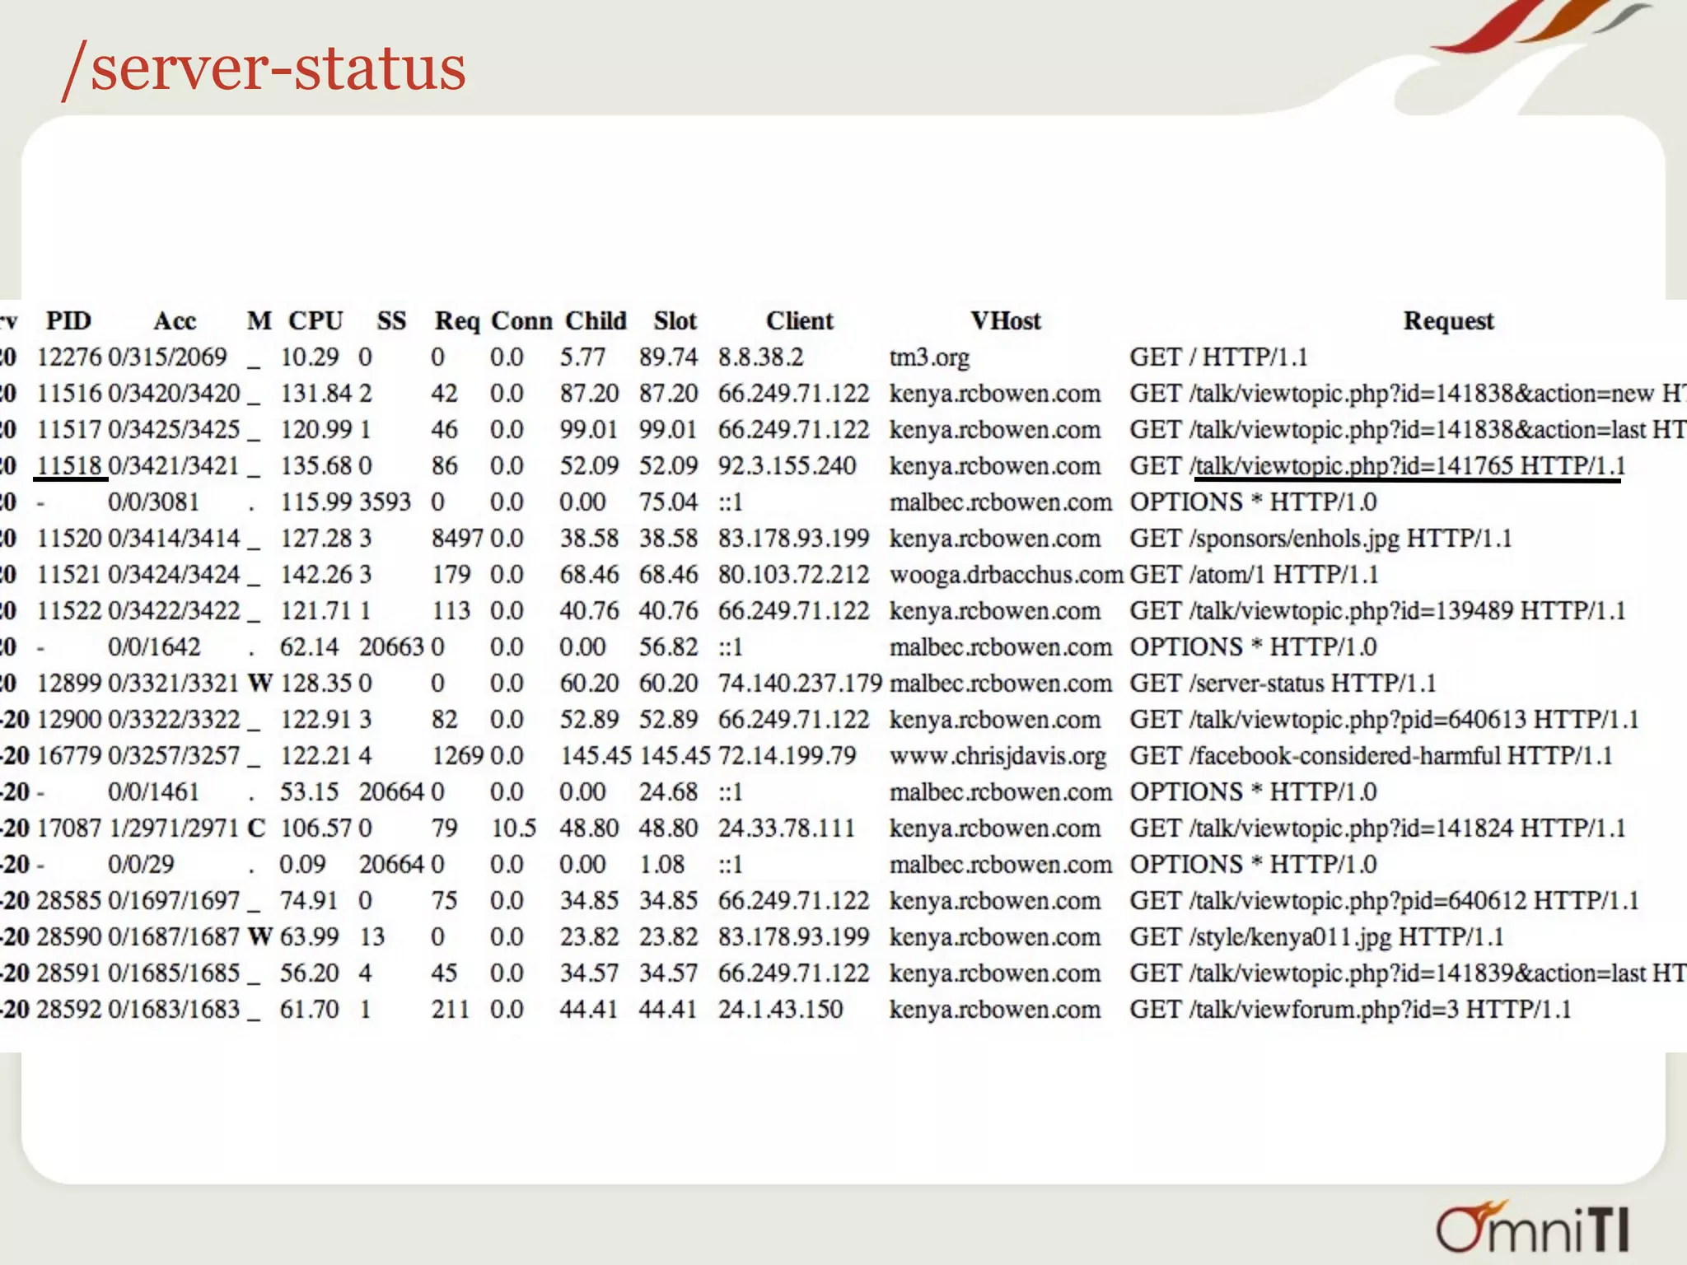Click client IP 72.14.199.79
Image resolution: width=1687 pixels, height=1265 pixels.
coord(787,755)
